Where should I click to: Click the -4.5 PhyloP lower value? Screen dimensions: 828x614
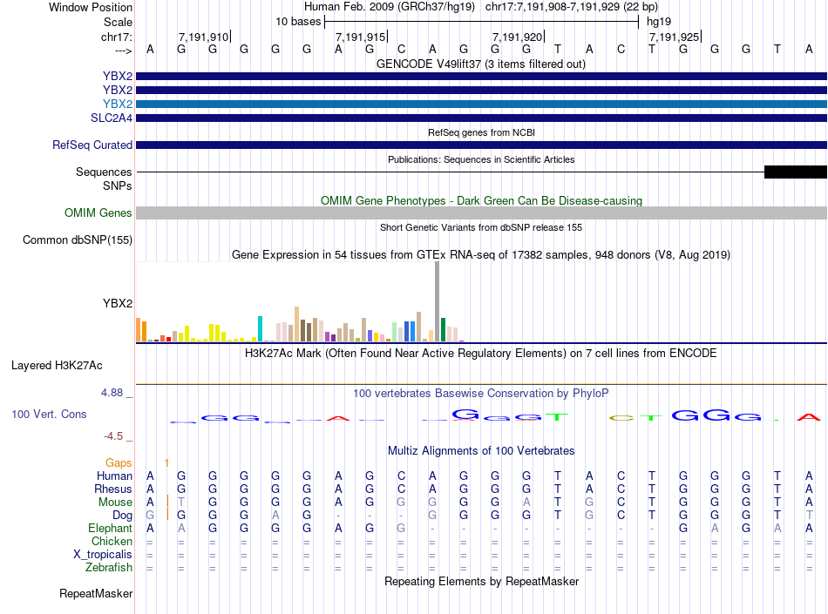[x=113, y=436]
